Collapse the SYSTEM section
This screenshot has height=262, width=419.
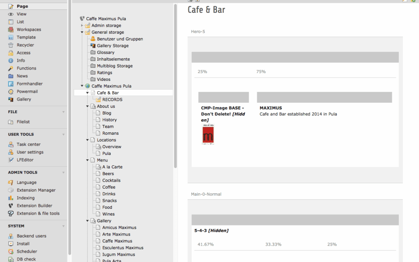pos(63,226)
